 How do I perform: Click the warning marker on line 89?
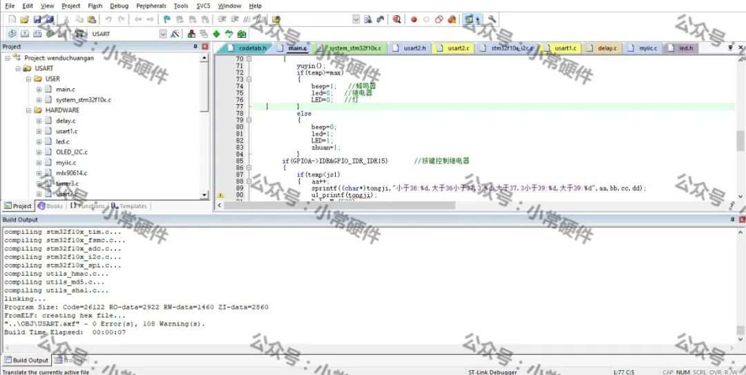tap(220, 194)
